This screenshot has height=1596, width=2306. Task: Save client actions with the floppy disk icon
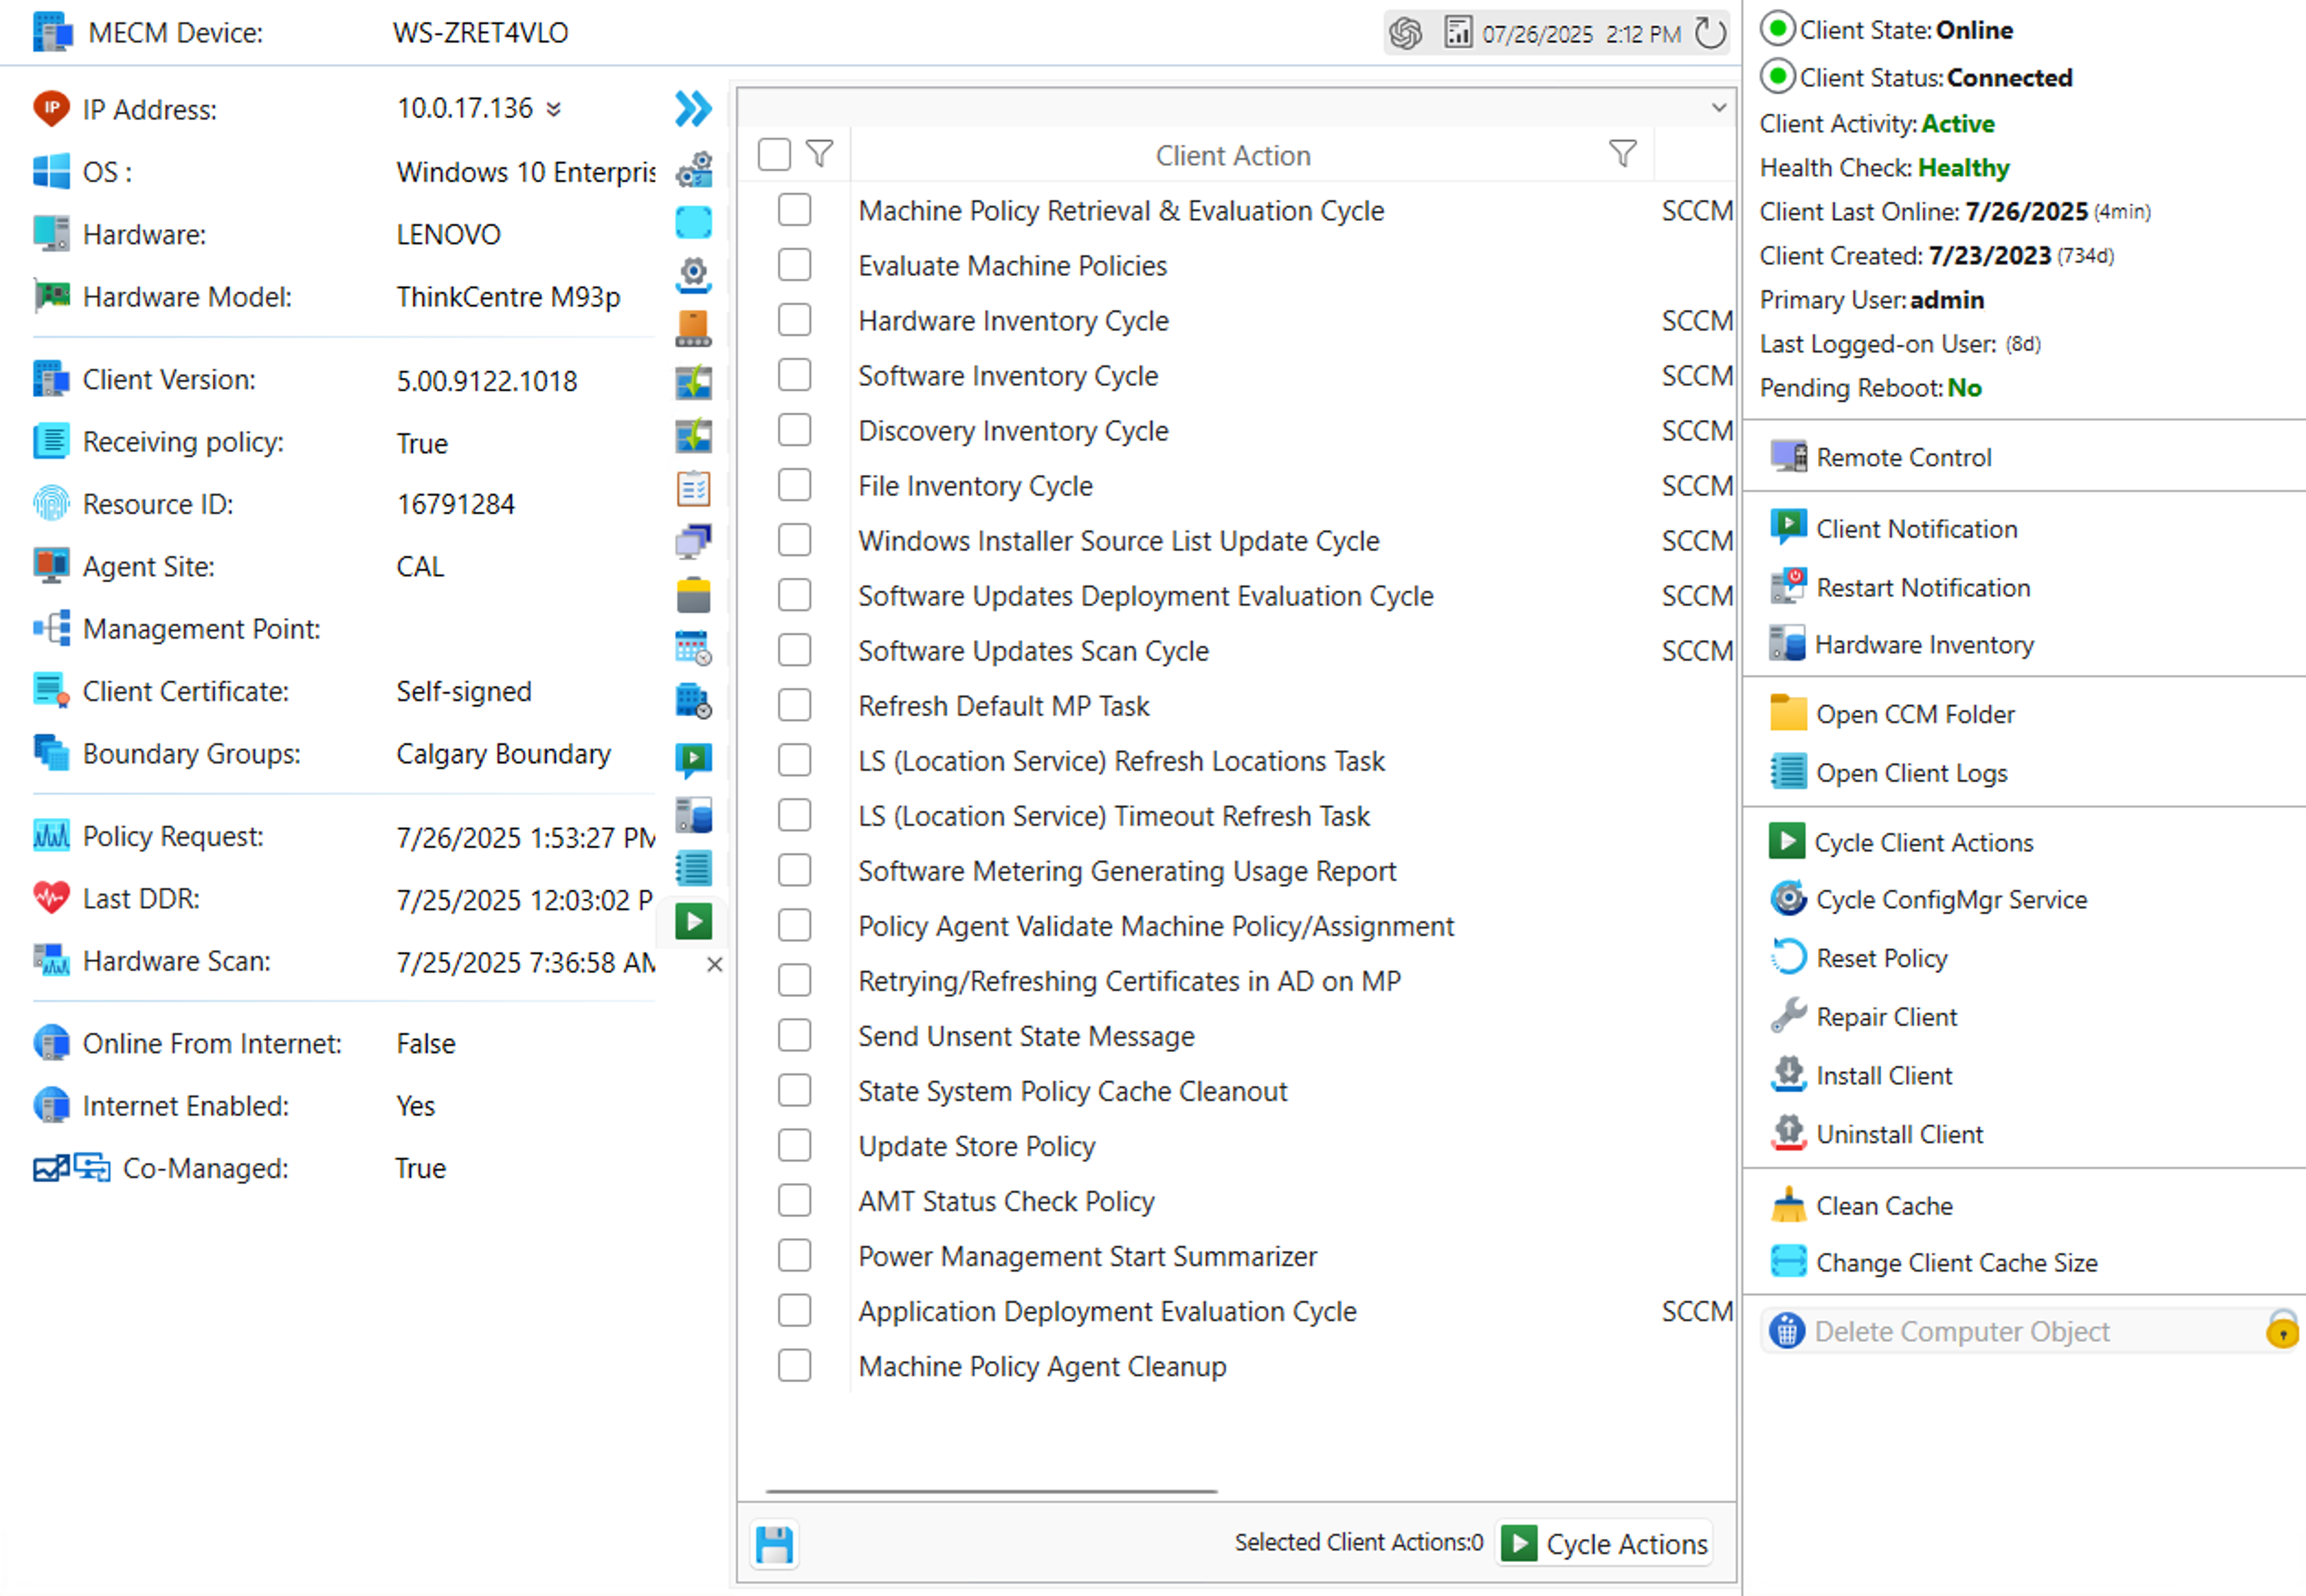pyautogui.click(x=774, y=1544)
